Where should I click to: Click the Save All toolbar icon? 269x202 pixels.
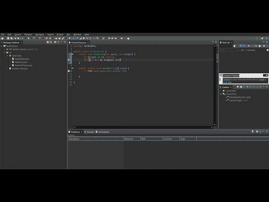click(x=11, y=38)
